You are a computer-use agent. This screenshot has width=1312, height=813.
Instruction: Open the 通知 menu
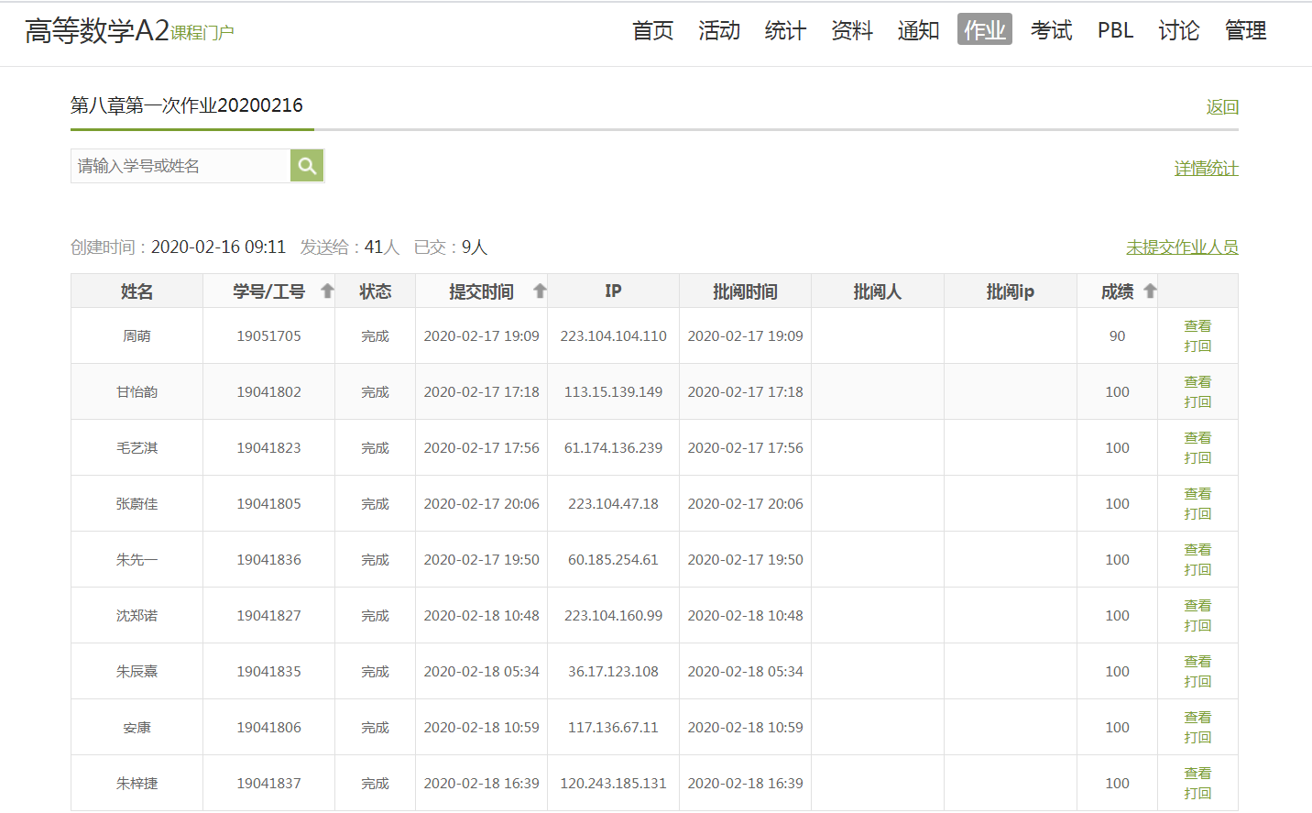tap(918, 30)
